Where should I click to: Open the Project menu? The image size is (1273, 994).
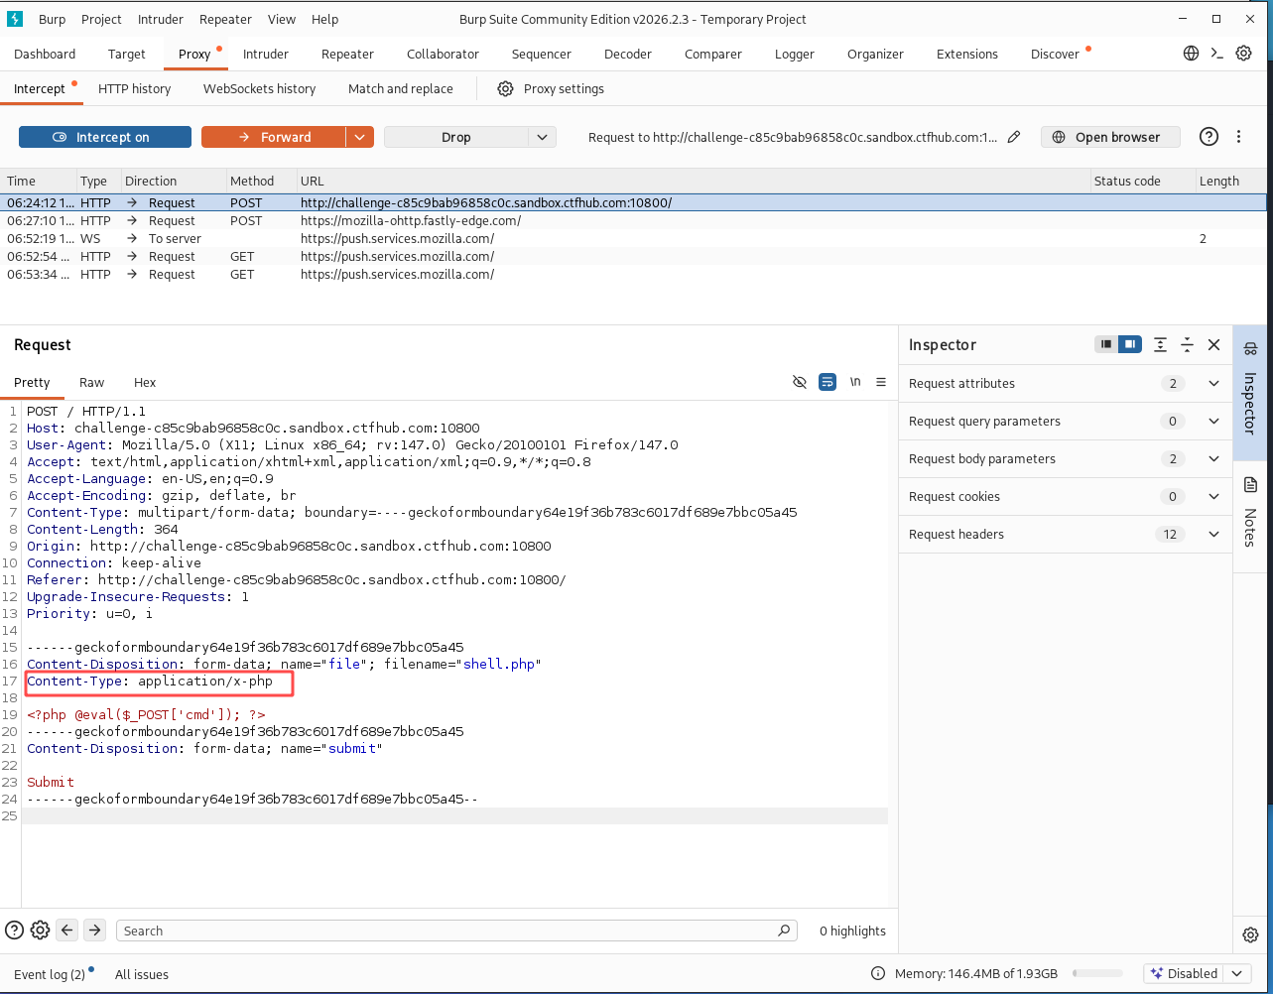[x=101, y=19]
